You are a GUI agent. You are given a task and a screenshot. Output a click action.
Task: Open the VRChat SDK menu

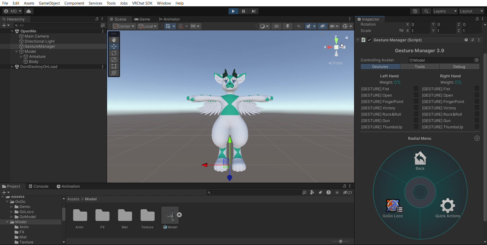point(142,3)
